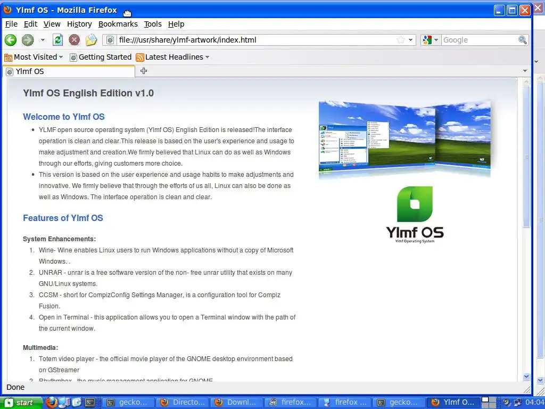Open the File menu

11,24
